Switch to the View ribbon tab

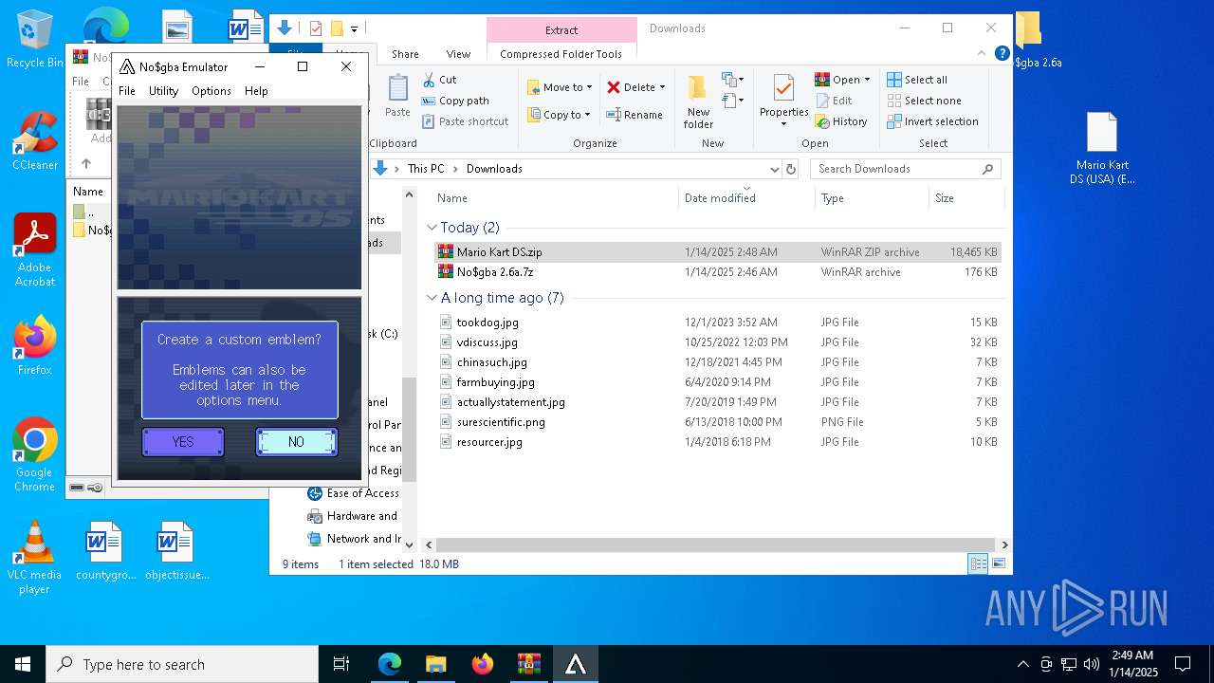point(458,54)
